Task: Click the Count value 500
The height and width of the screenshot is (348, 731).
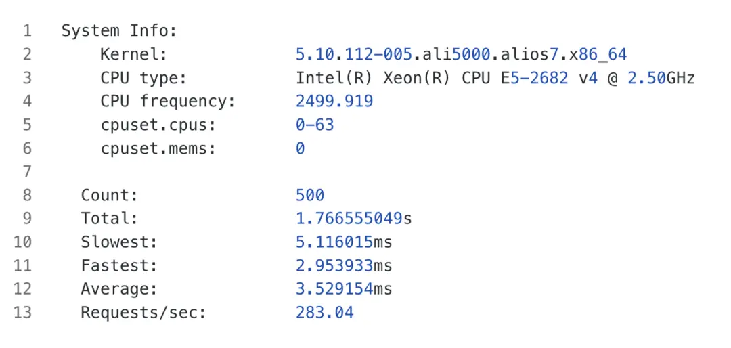Action: (x=310, y=196)
